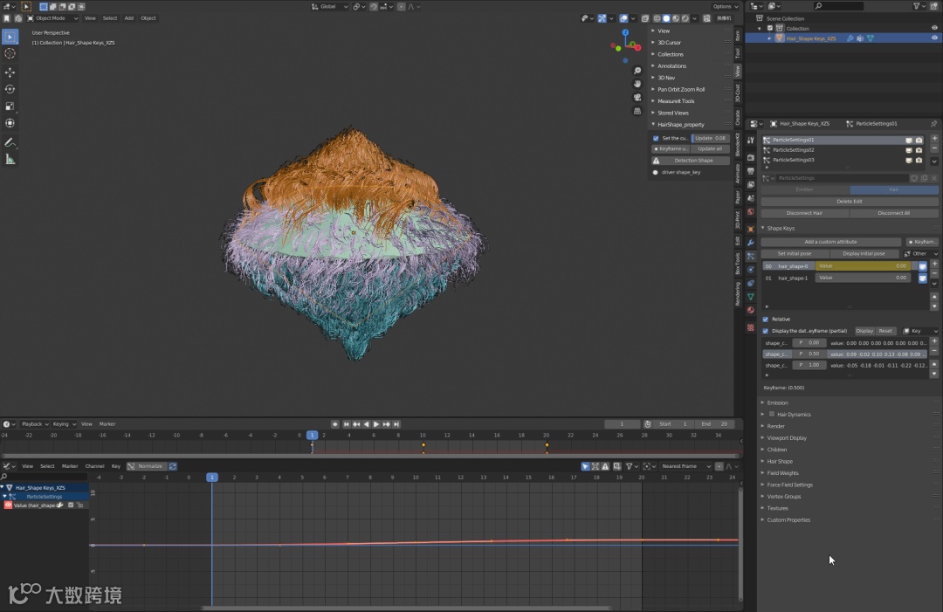Open the Add menu in viewport header
943x612 pixels.
pos(129,18)
